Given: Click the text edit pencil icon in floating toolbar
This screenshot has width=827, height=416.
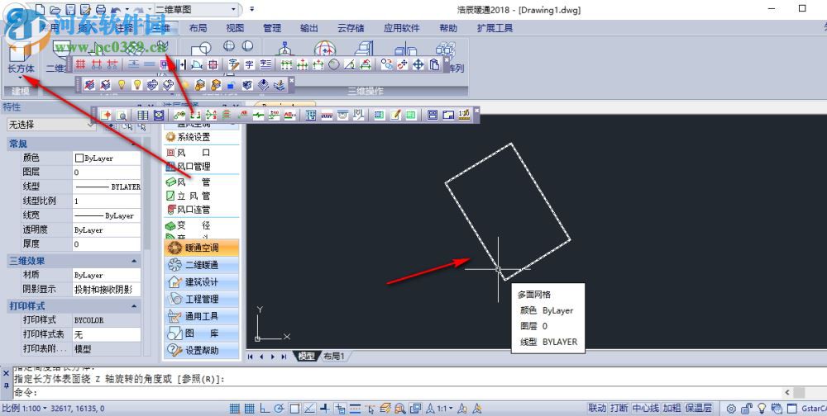Looking at the screenshot, I should coord(234,64).
